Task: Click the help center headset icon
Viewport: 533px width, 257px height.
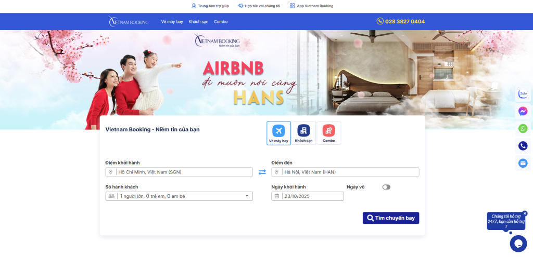Action: click(x=194, y=6)
